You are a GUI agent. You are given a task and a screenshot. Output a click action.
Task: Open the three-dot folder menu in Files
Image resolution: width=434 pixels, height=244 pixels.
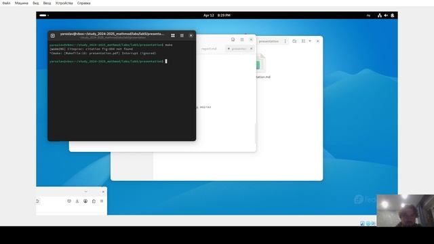285,41
